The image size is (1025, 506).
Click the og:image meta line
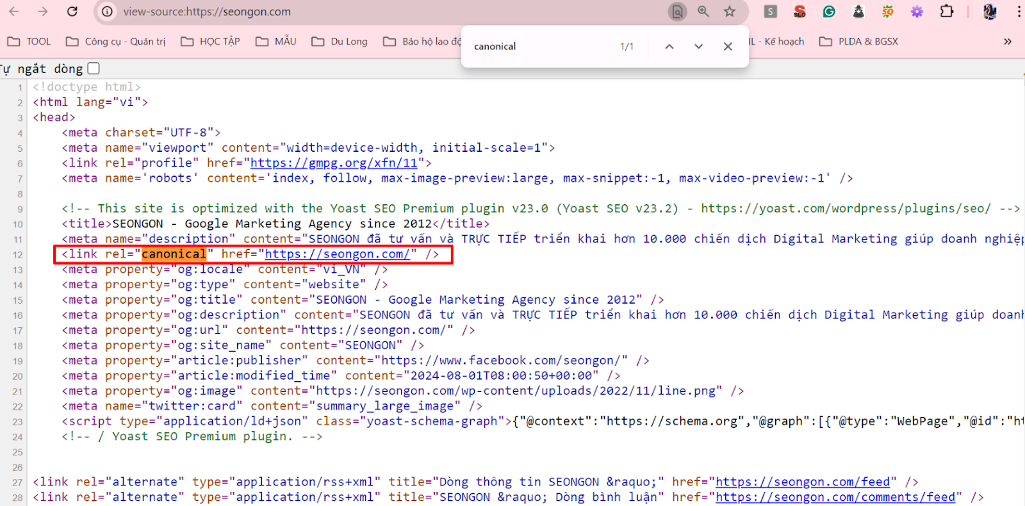pyautogui.click(x=402, y=391)
